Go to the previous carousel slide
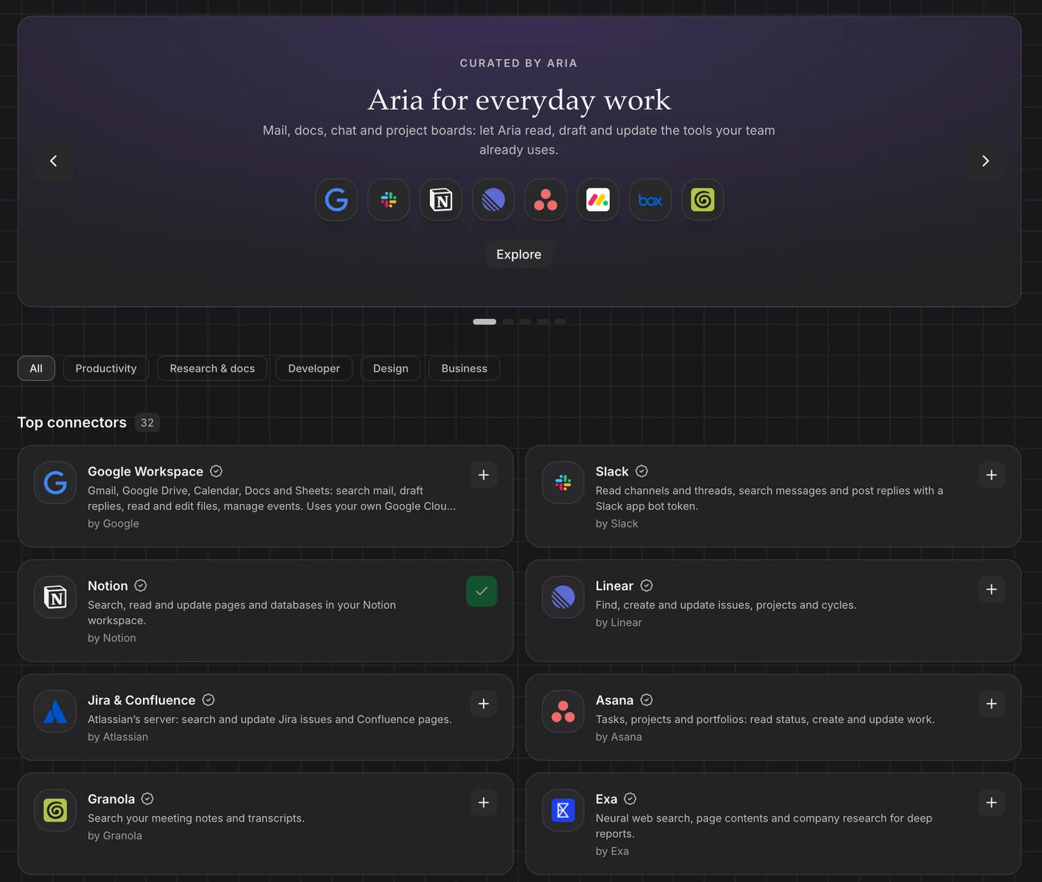Image resolution: width=1042 pixels, height=882 pixels. (53, 161)
